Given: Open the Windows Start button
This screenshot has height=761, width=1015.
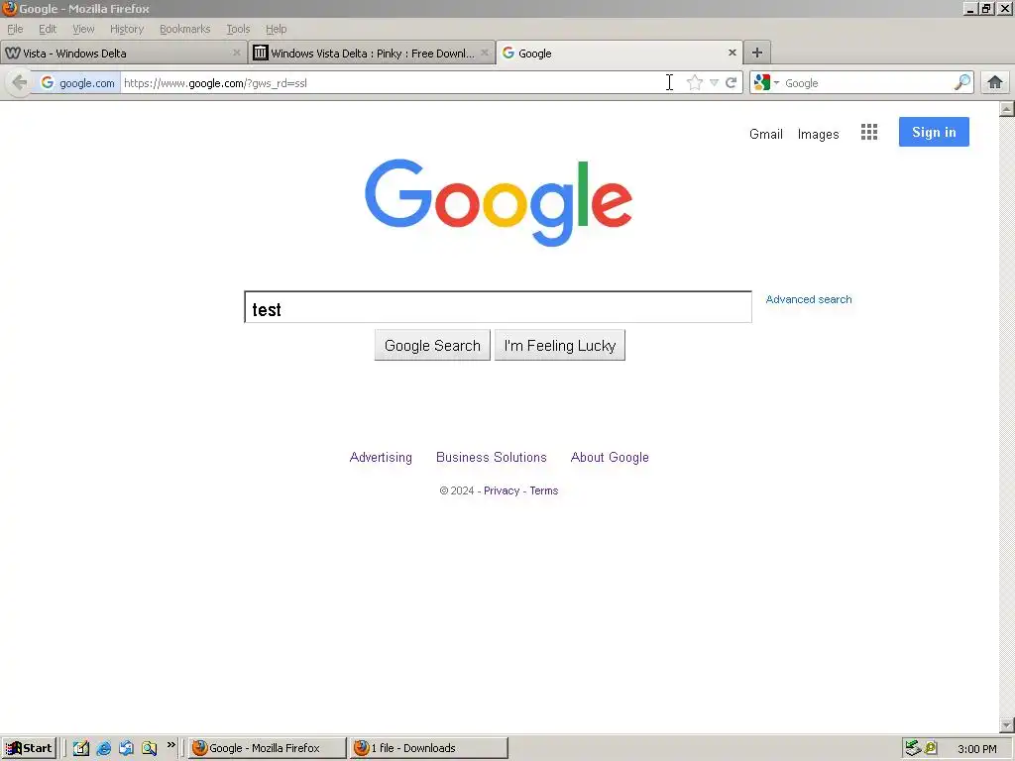Looking at the screenshot, I should pos(30,748).
